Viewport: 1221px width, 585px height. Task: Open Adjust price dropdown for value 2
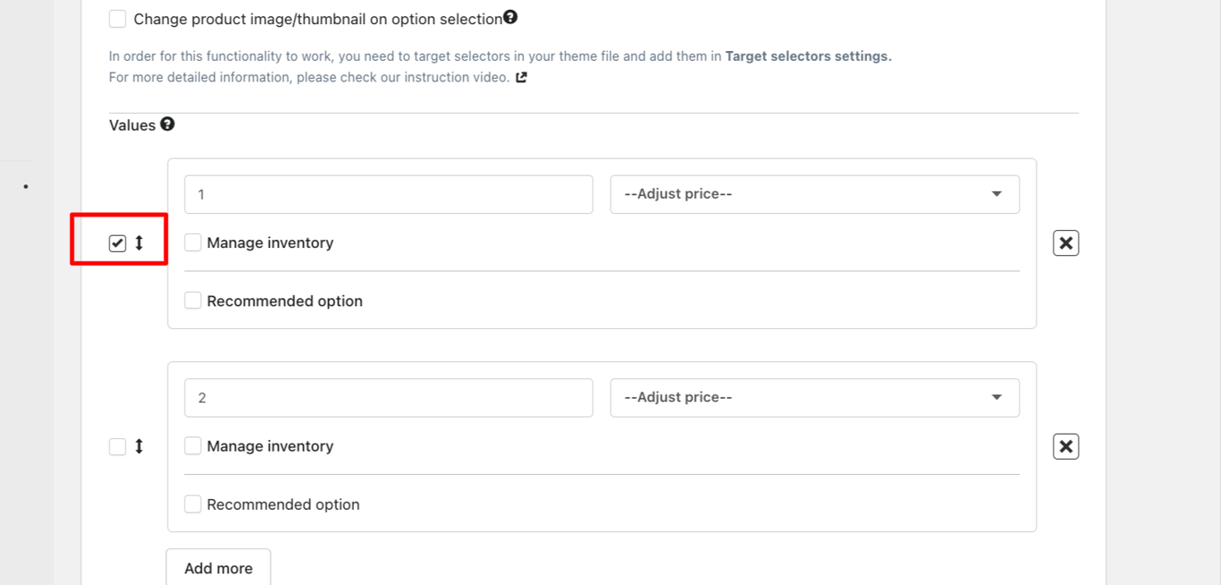click(814, 397)
